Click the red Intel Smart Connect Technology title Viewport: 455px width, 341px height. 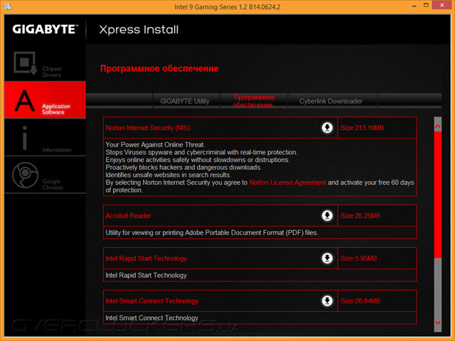point(151,301)
